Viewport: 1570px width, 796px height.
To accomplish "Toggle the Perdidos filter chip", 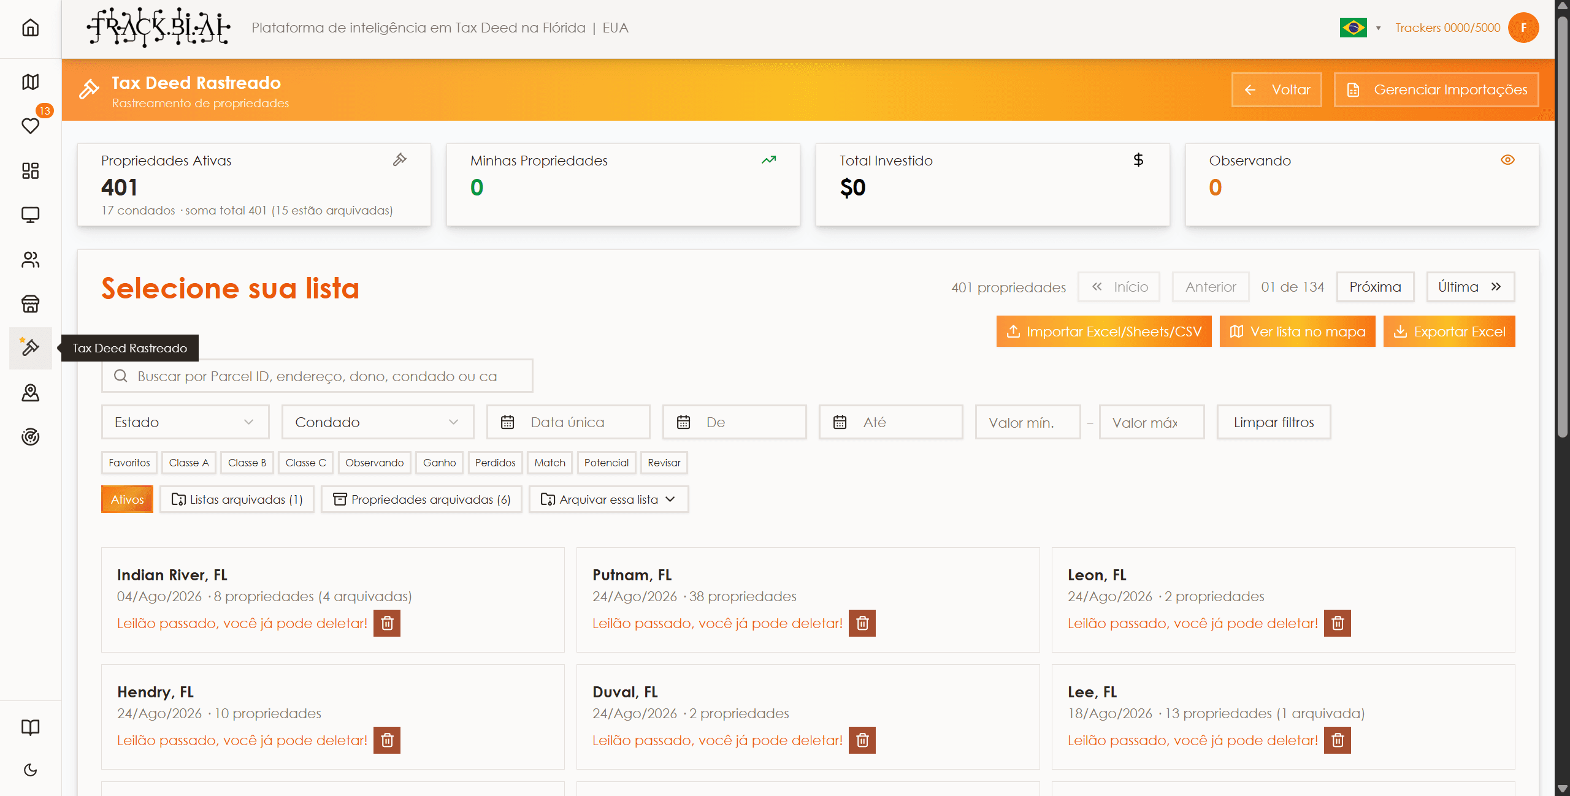I will point(495,463).
